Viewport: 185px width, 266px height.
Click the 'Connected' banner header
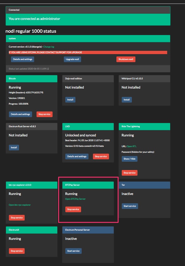88,10
